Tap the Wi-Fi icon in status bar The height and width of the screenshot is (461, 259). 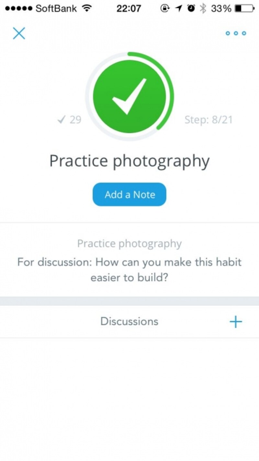tap(86, 8)
